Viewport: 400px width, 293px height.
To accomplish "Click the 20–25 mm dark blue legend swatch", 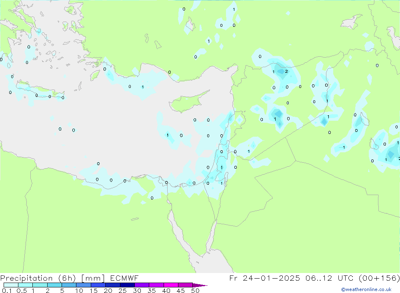I will coord(112,285).
